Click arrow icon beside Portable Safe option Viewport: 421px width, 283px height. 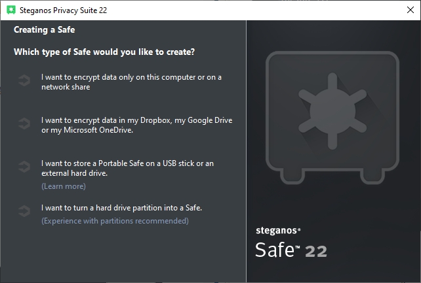(x=24, y=167)
